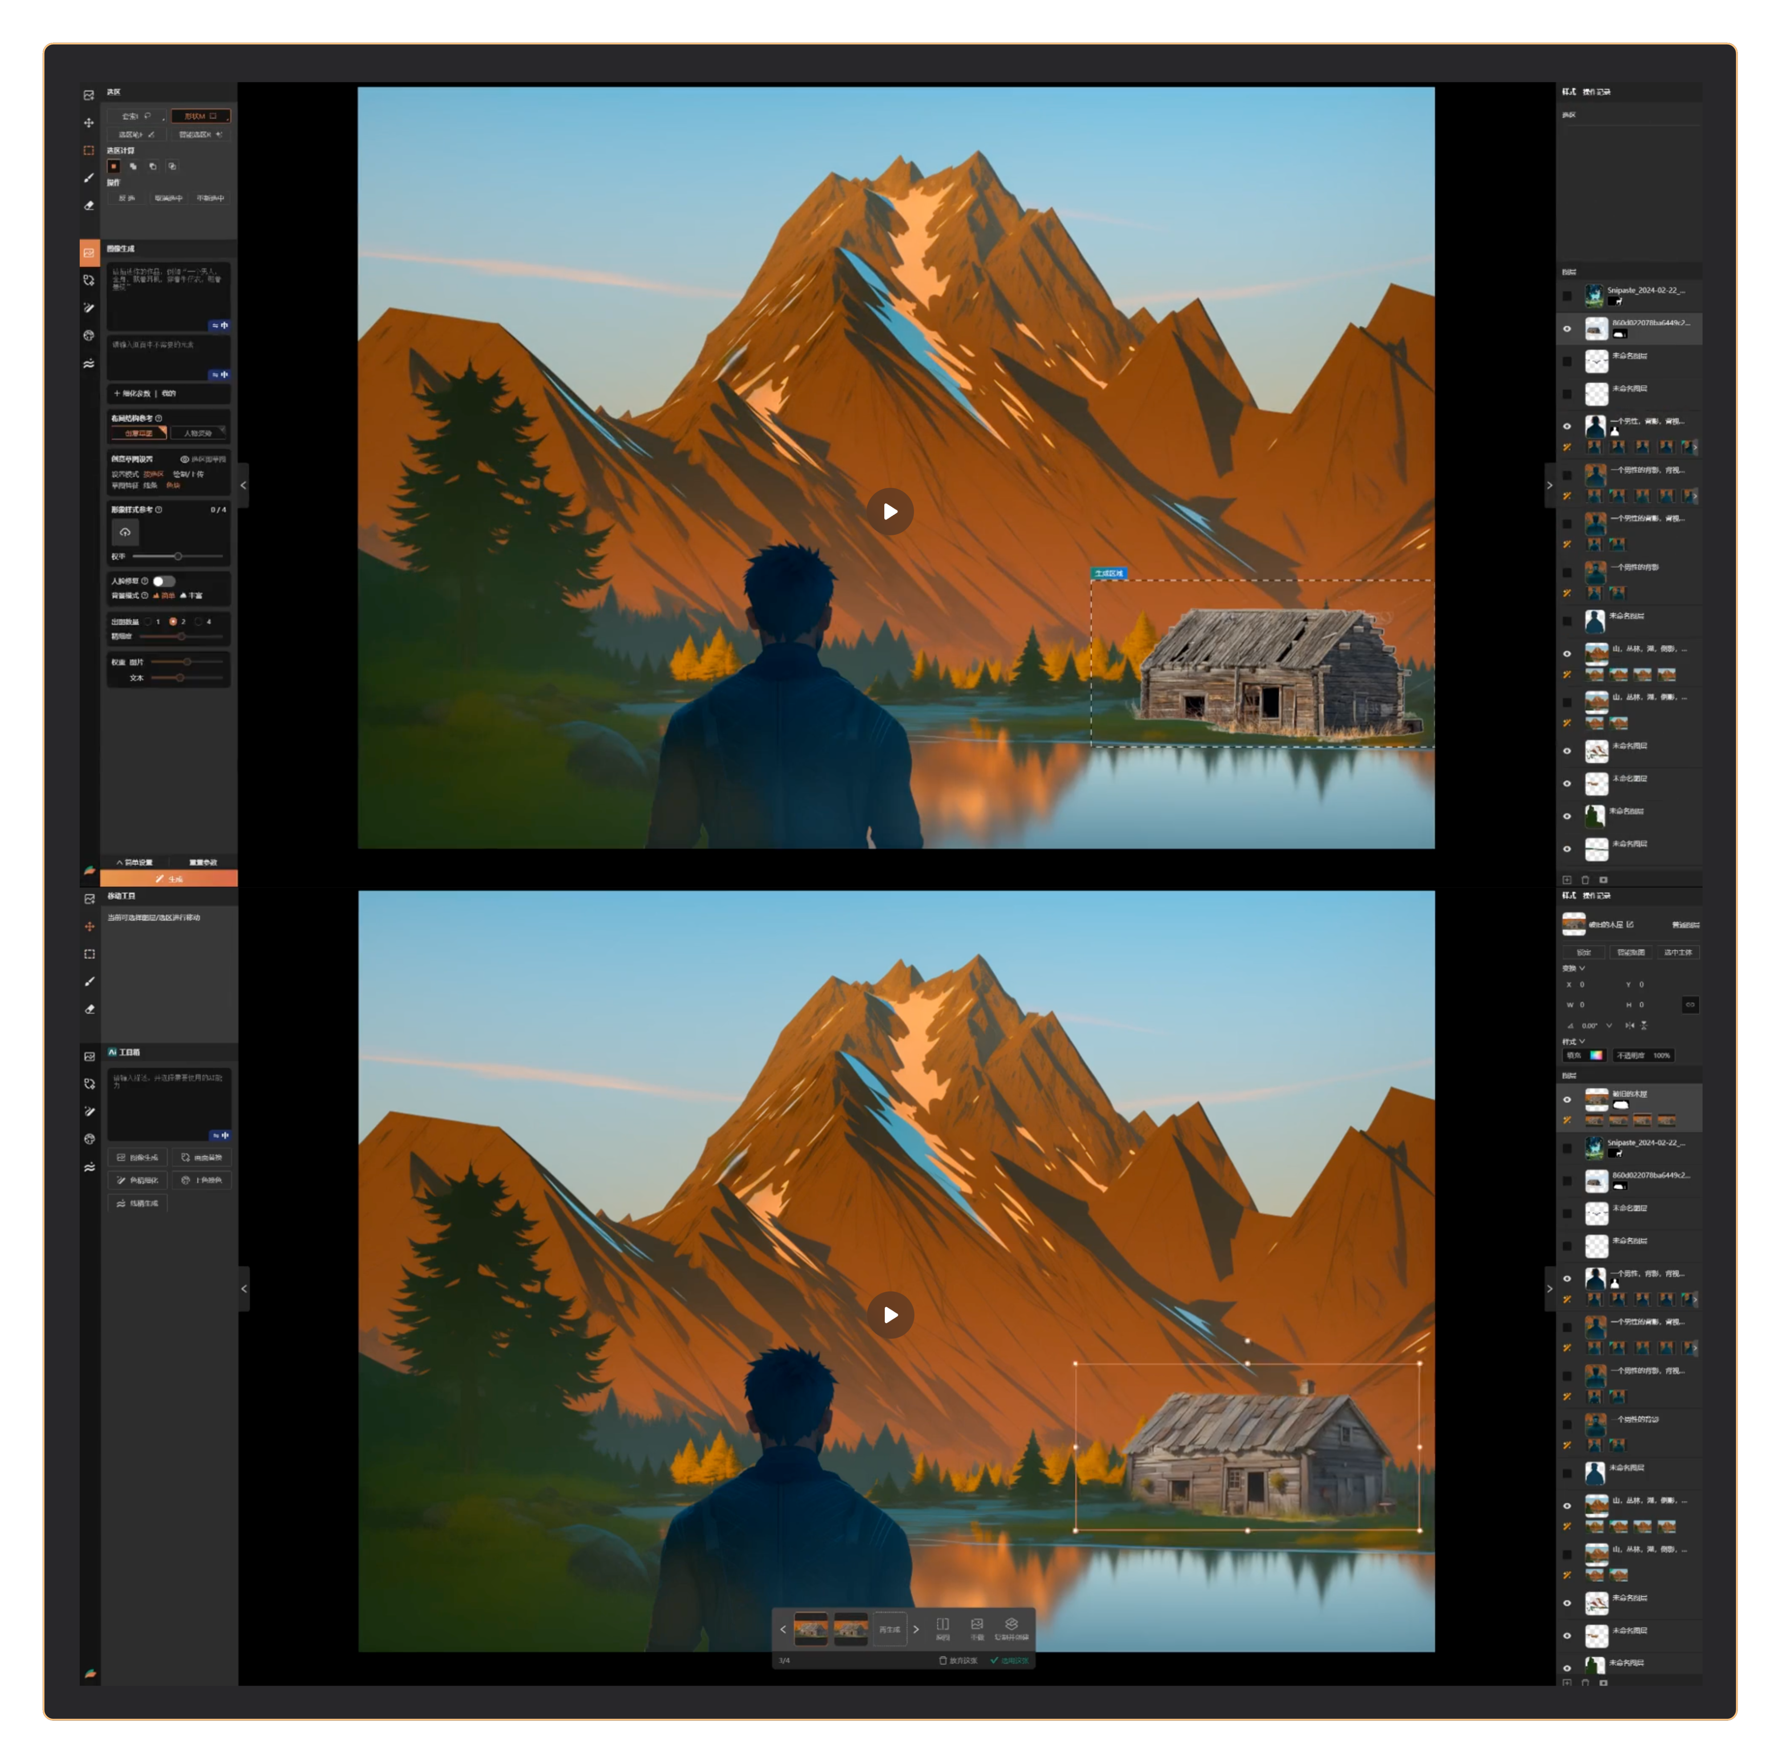The height and width of the screenshot is (1764, 1782).
Task: Click the reference image upload icon
Action: pos(126,532)
